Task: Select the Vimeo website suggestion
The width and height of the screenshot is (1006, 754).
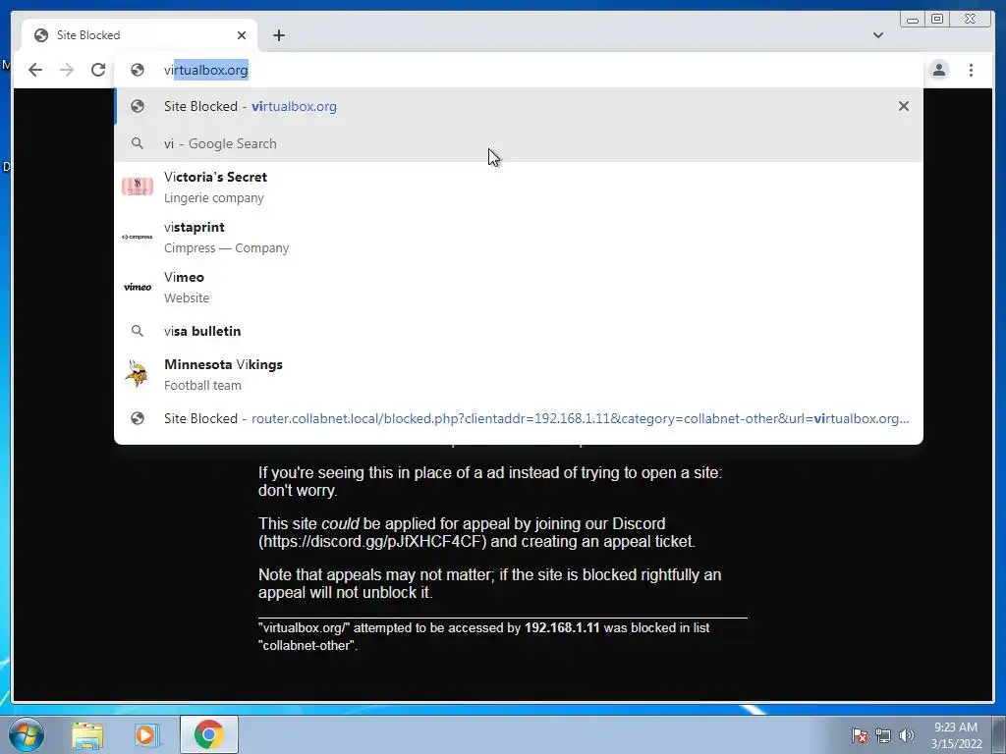Action: click(x=519, y=288)
